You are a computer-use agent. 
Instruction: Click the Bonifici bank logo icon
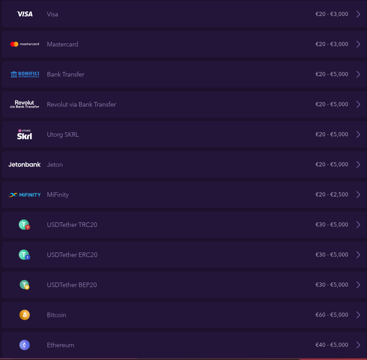click(x=25, y=74)
